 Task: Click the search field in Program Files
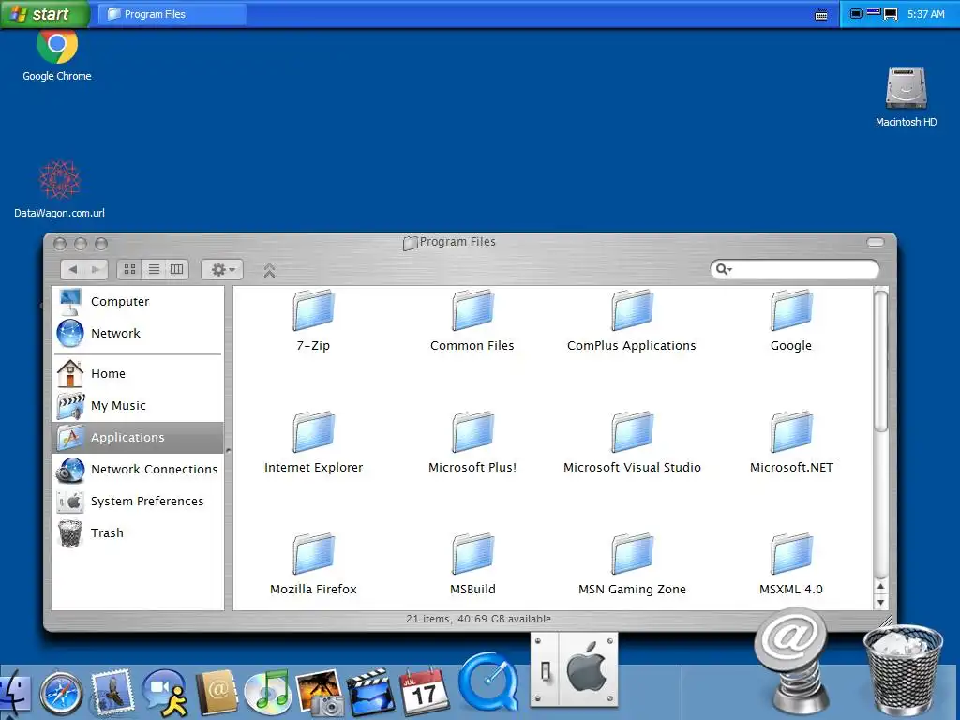click(x=795, y=269)
